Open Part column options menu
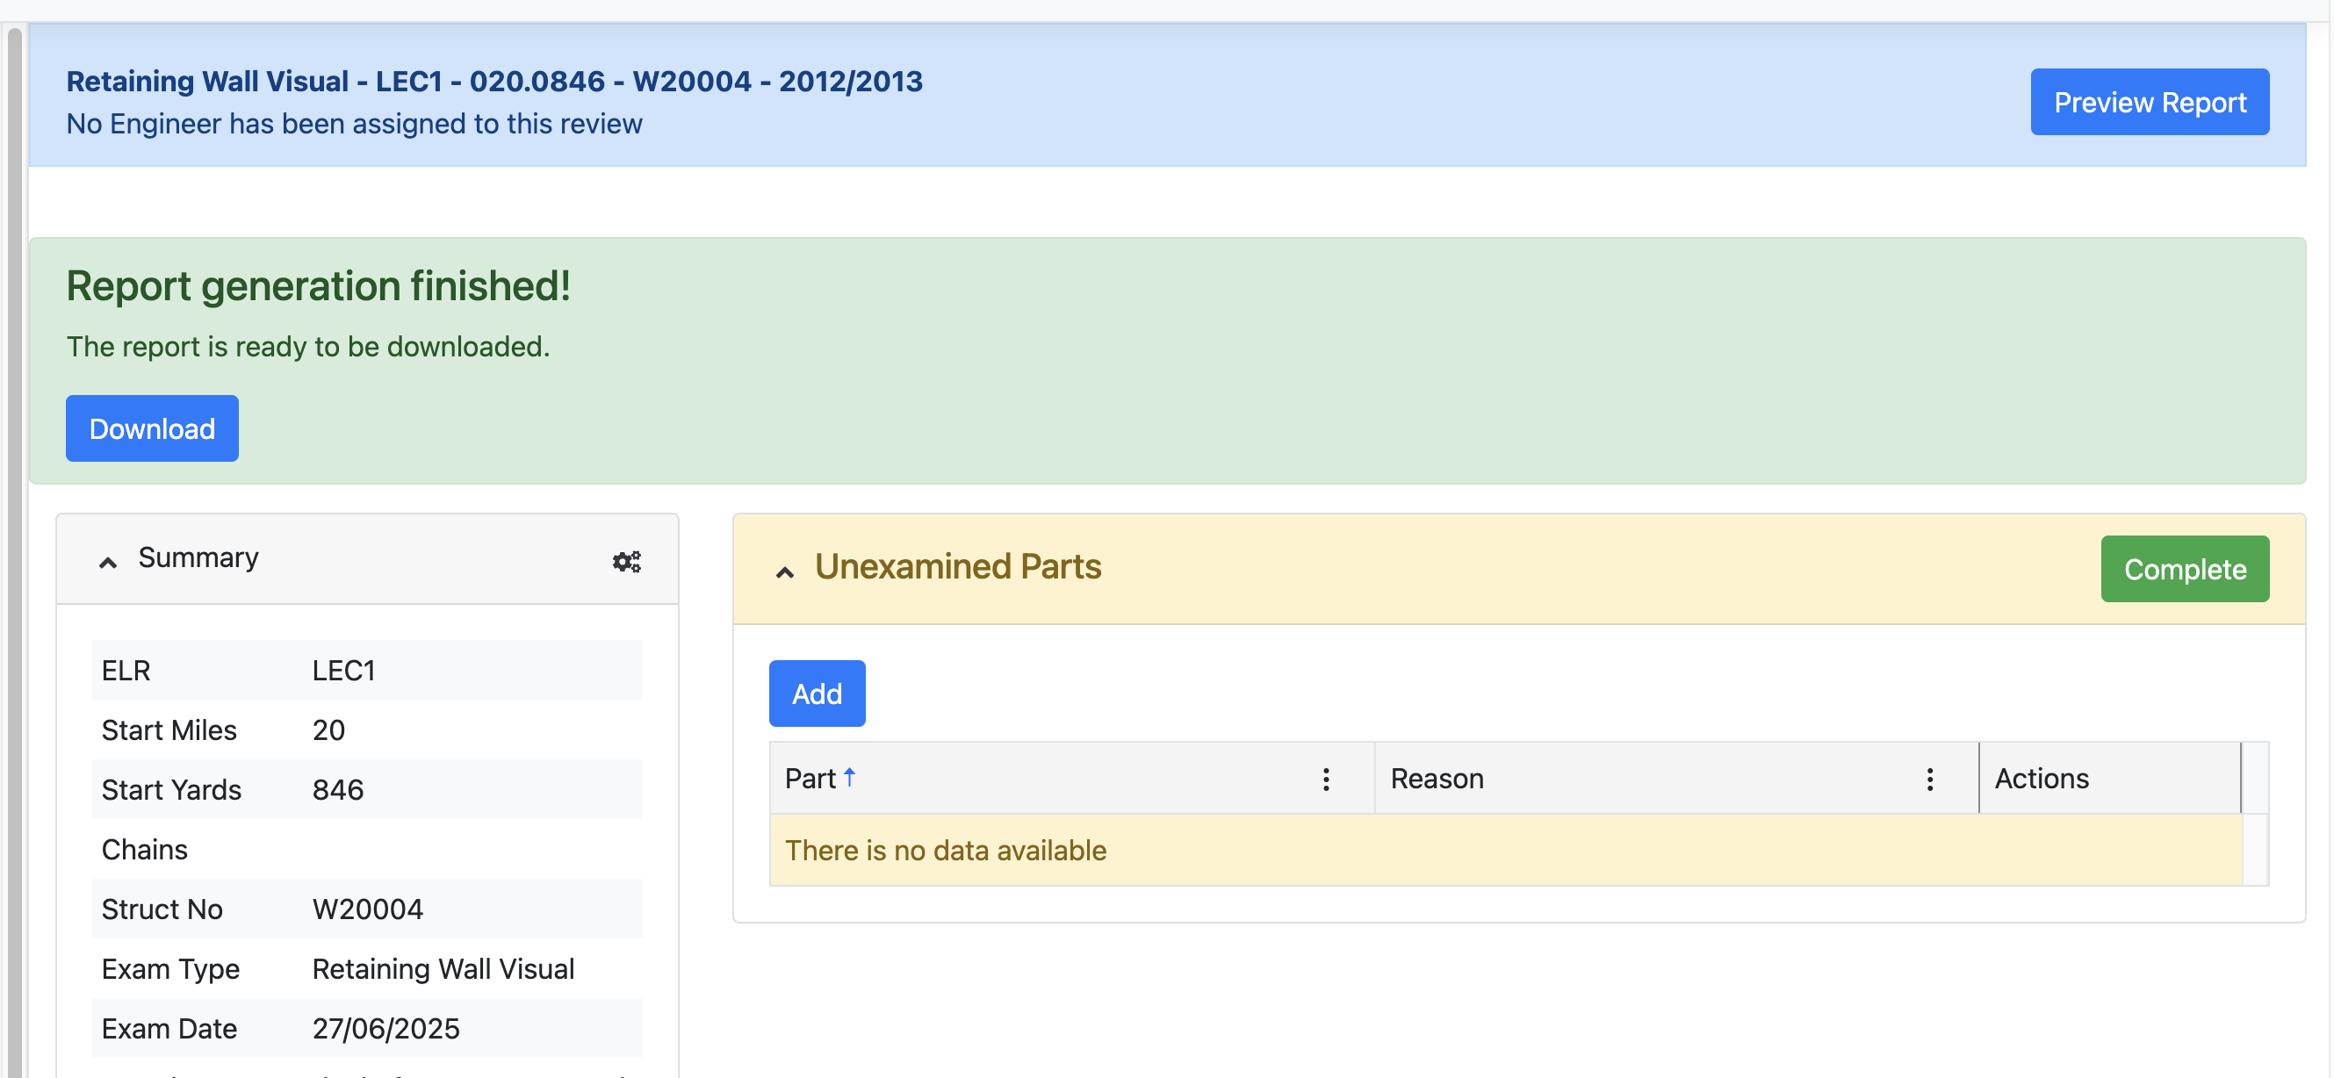2334x1078 pixels. click(x=1326, y=779)
